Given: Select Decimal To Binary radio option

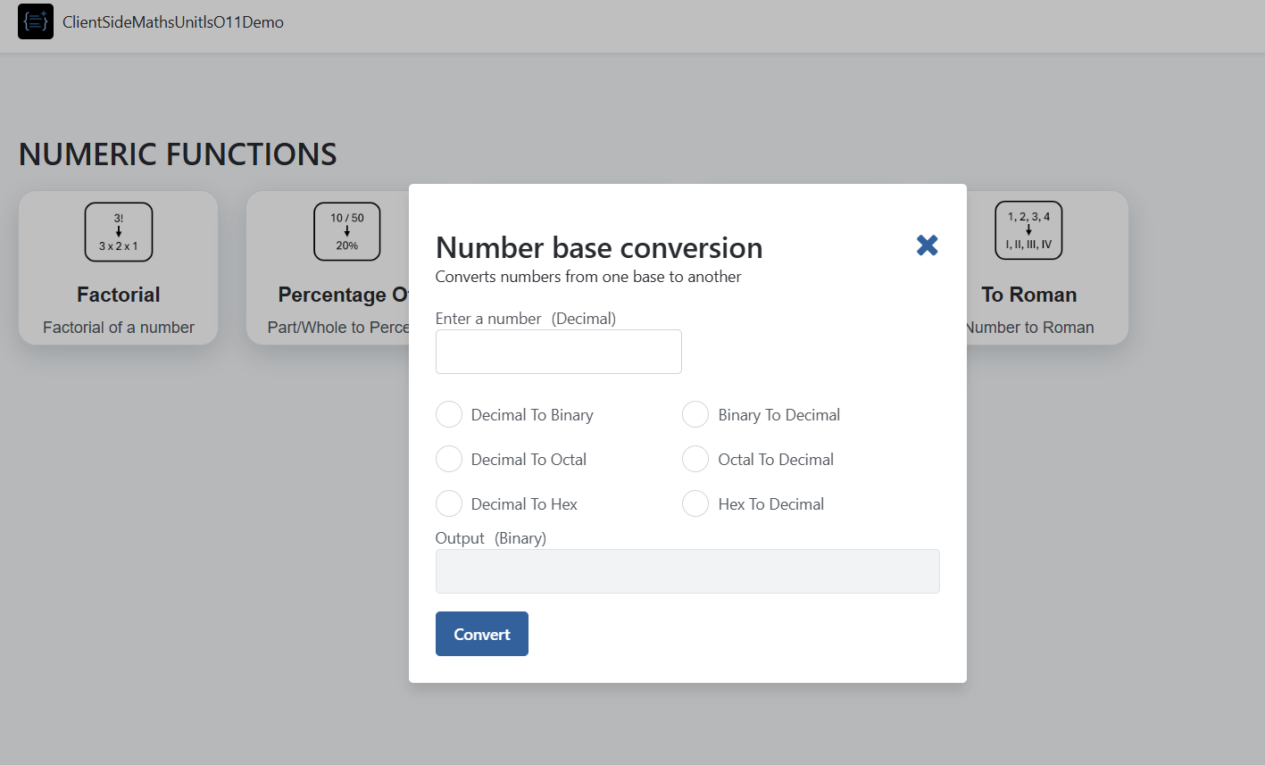Looking at the screenshot, I should [449, 415].
